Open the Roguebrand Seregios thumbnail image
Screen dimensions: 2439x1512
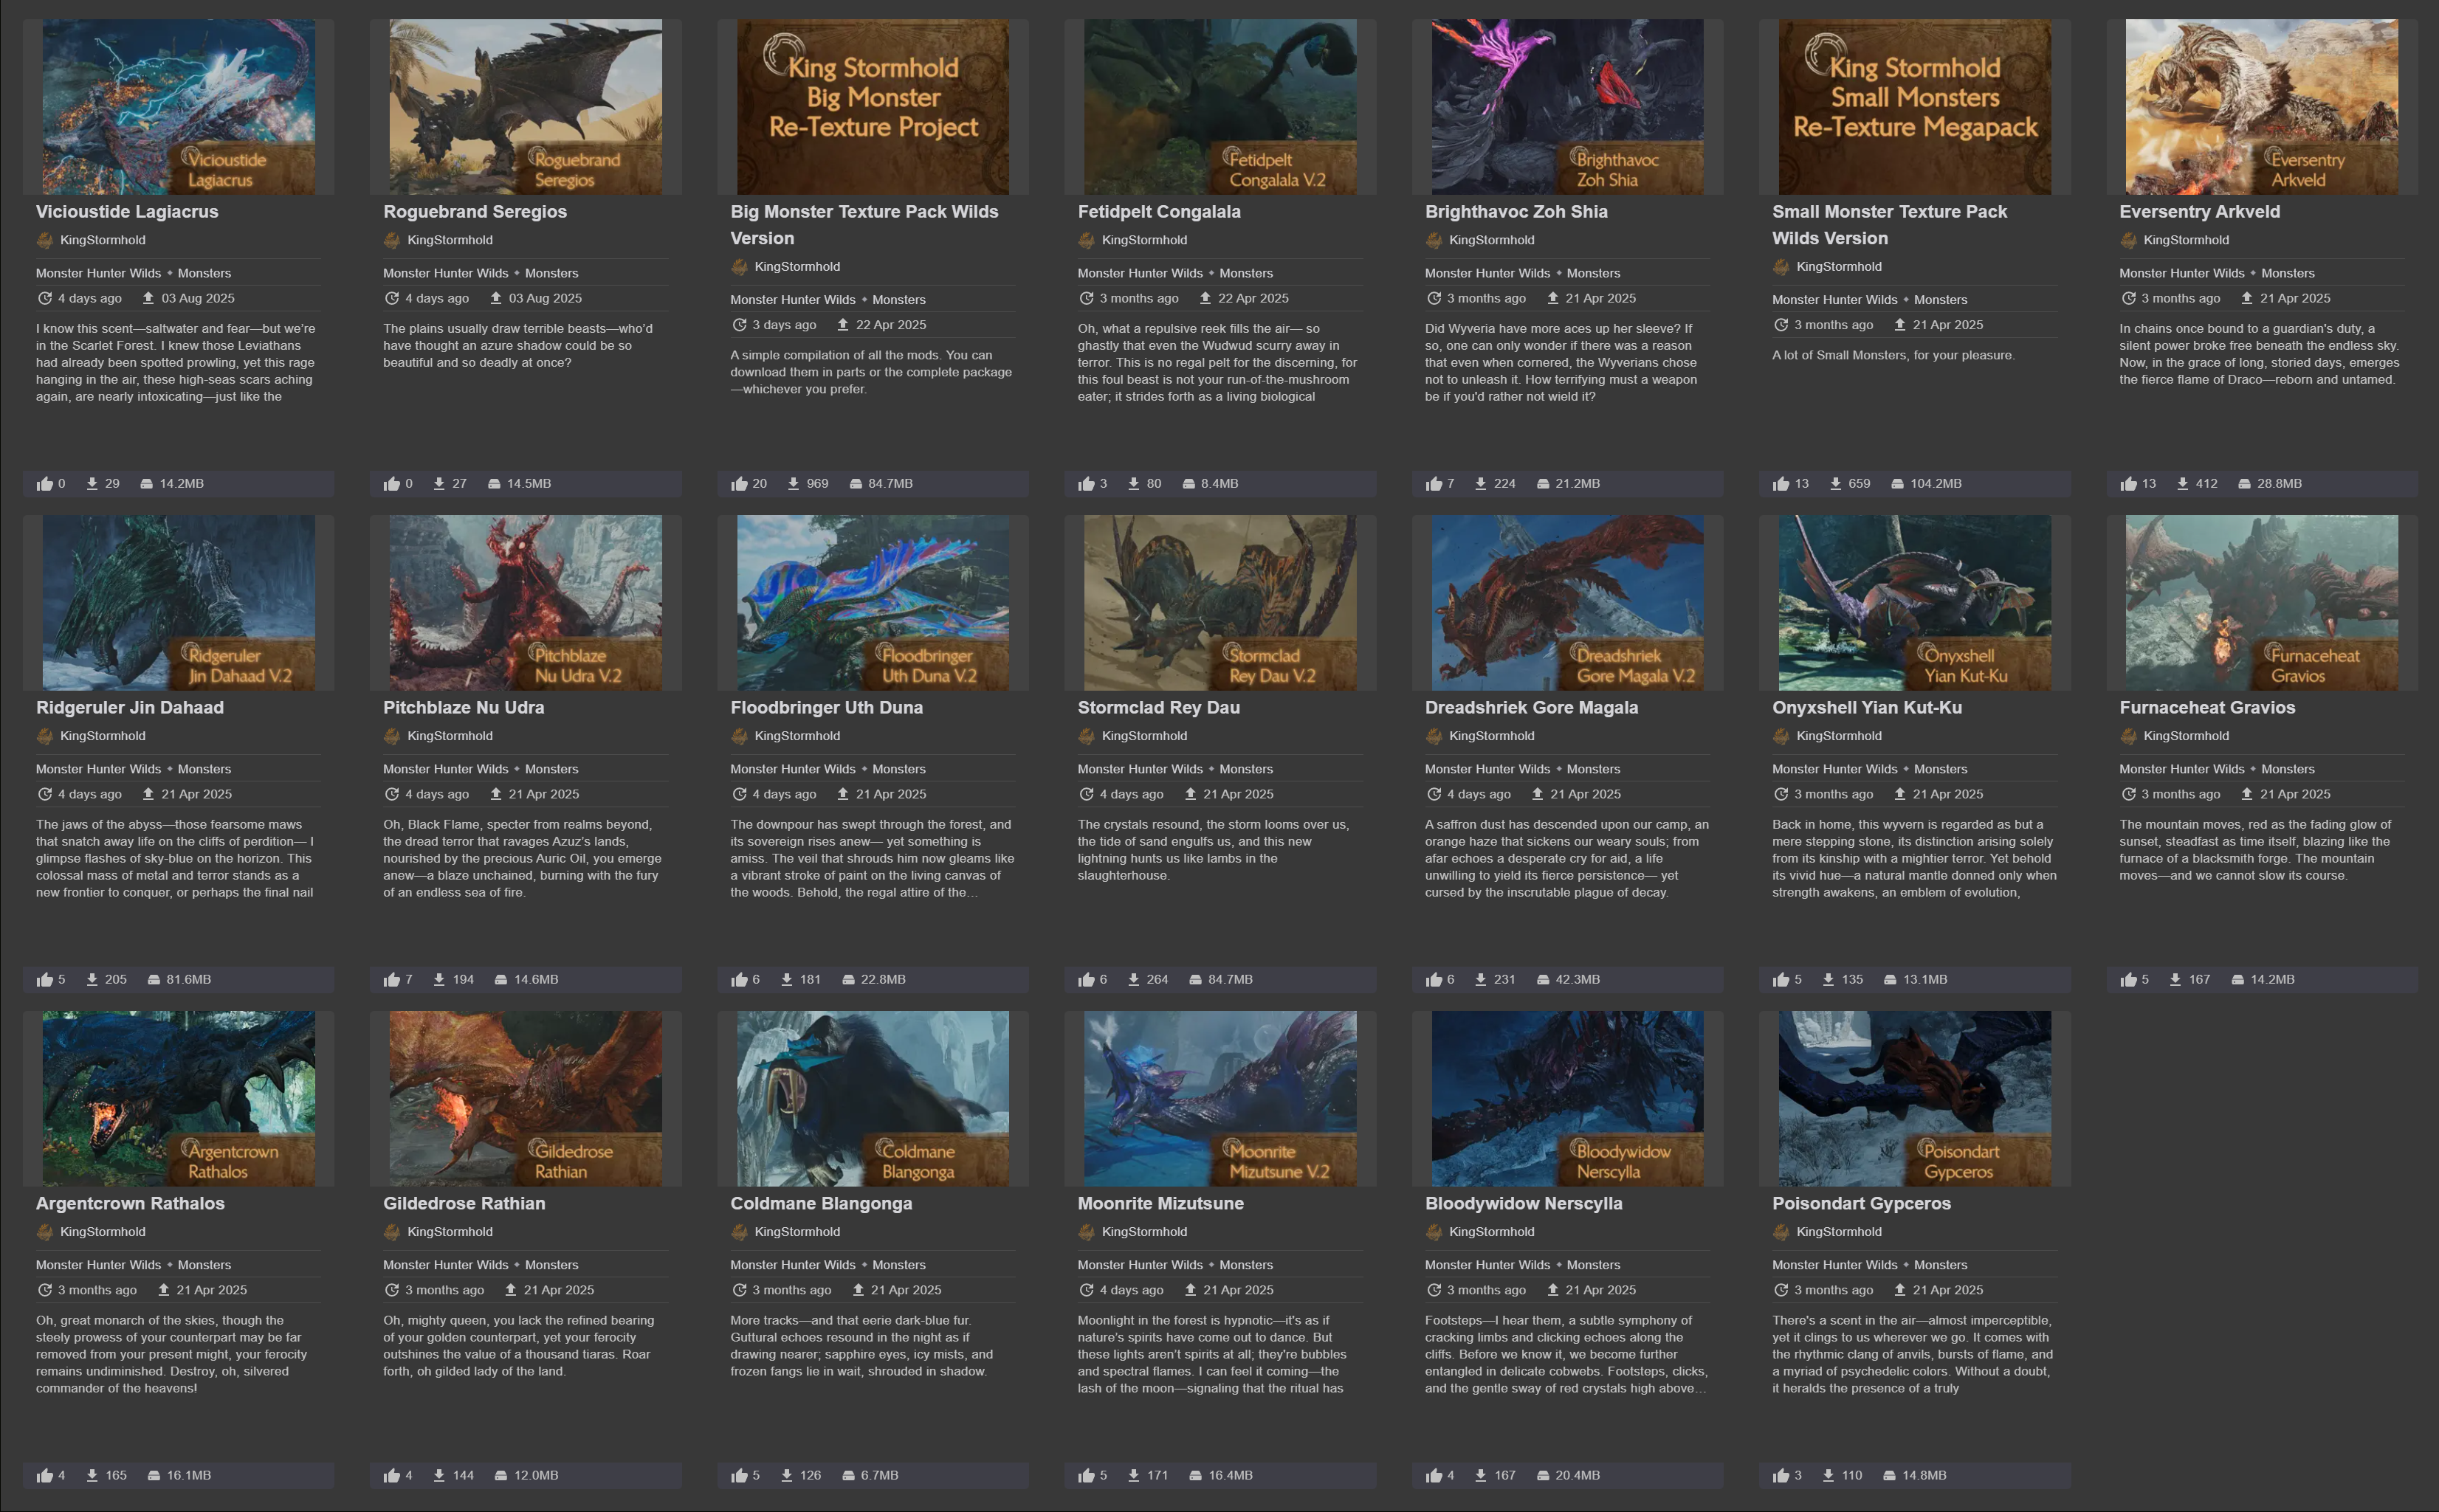pos(525,107)
